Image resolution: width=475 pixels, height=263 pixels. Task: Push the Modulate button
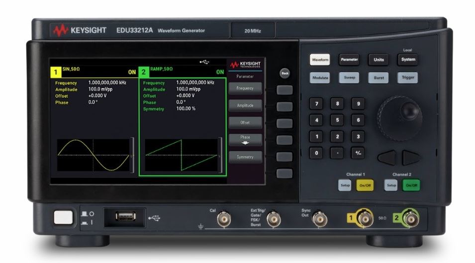click(320, 78)
